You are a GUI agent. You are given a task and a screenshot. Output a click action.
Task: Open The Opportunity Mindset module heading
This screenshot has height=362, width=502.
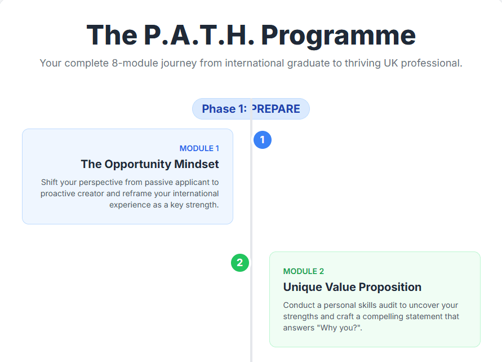150,164
